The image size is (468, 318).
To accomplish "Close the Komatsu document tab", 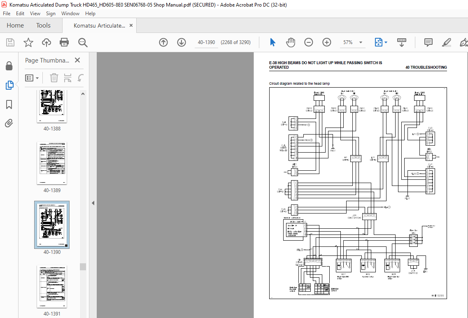I will point(131,26).
